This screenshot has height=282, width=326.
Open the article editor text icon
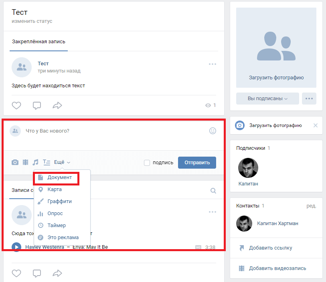pos(47,162)
